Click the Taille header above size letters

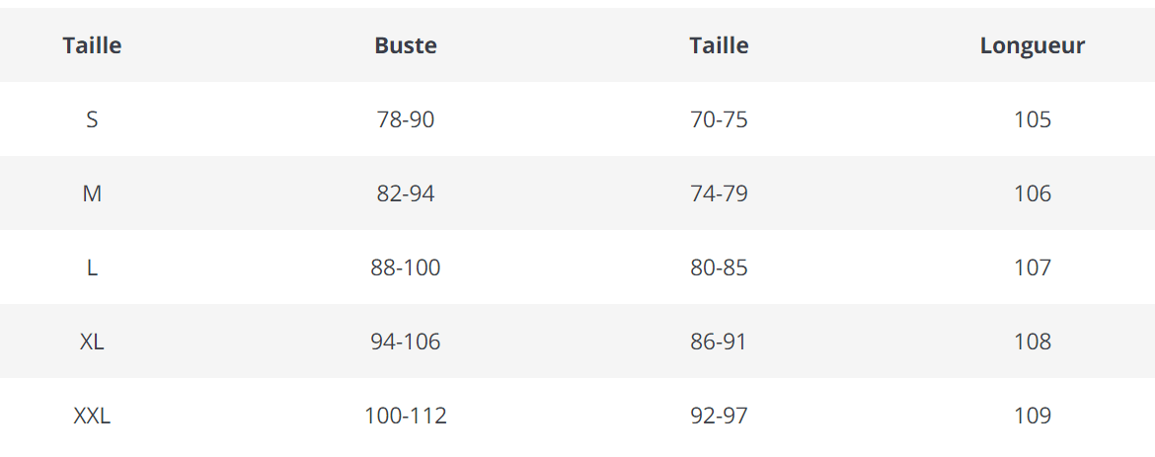tap(92, 45)
